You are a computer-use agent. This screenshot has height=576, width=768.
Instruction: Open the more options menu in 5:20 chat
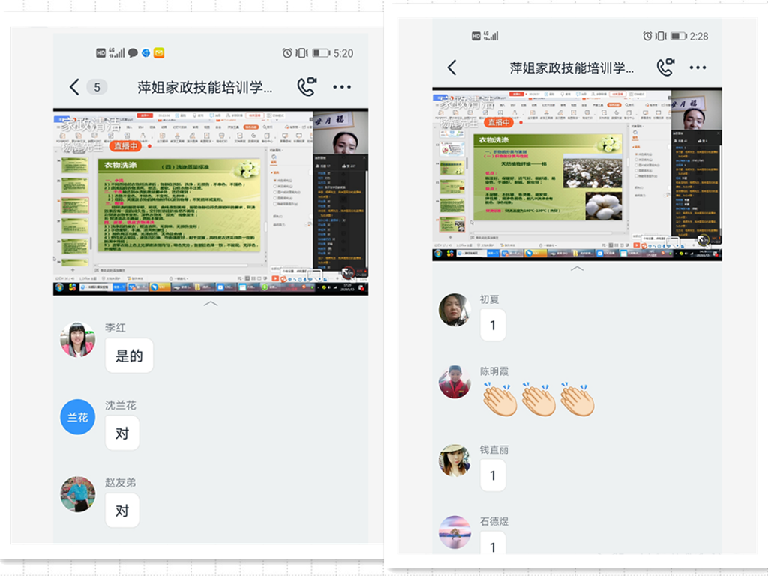342,87
